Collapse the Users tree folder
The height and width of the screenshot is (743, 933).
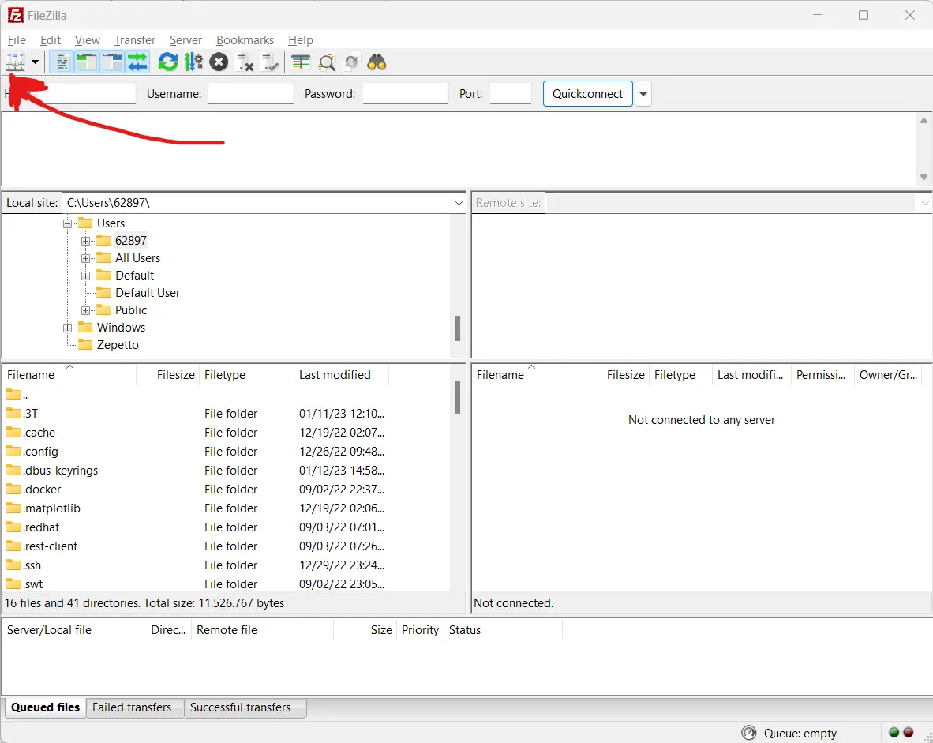[68, 223]
